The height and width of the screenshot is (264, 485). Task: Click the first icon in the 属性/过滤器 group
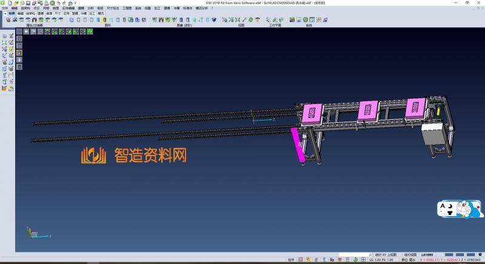(x=8, y=19)
